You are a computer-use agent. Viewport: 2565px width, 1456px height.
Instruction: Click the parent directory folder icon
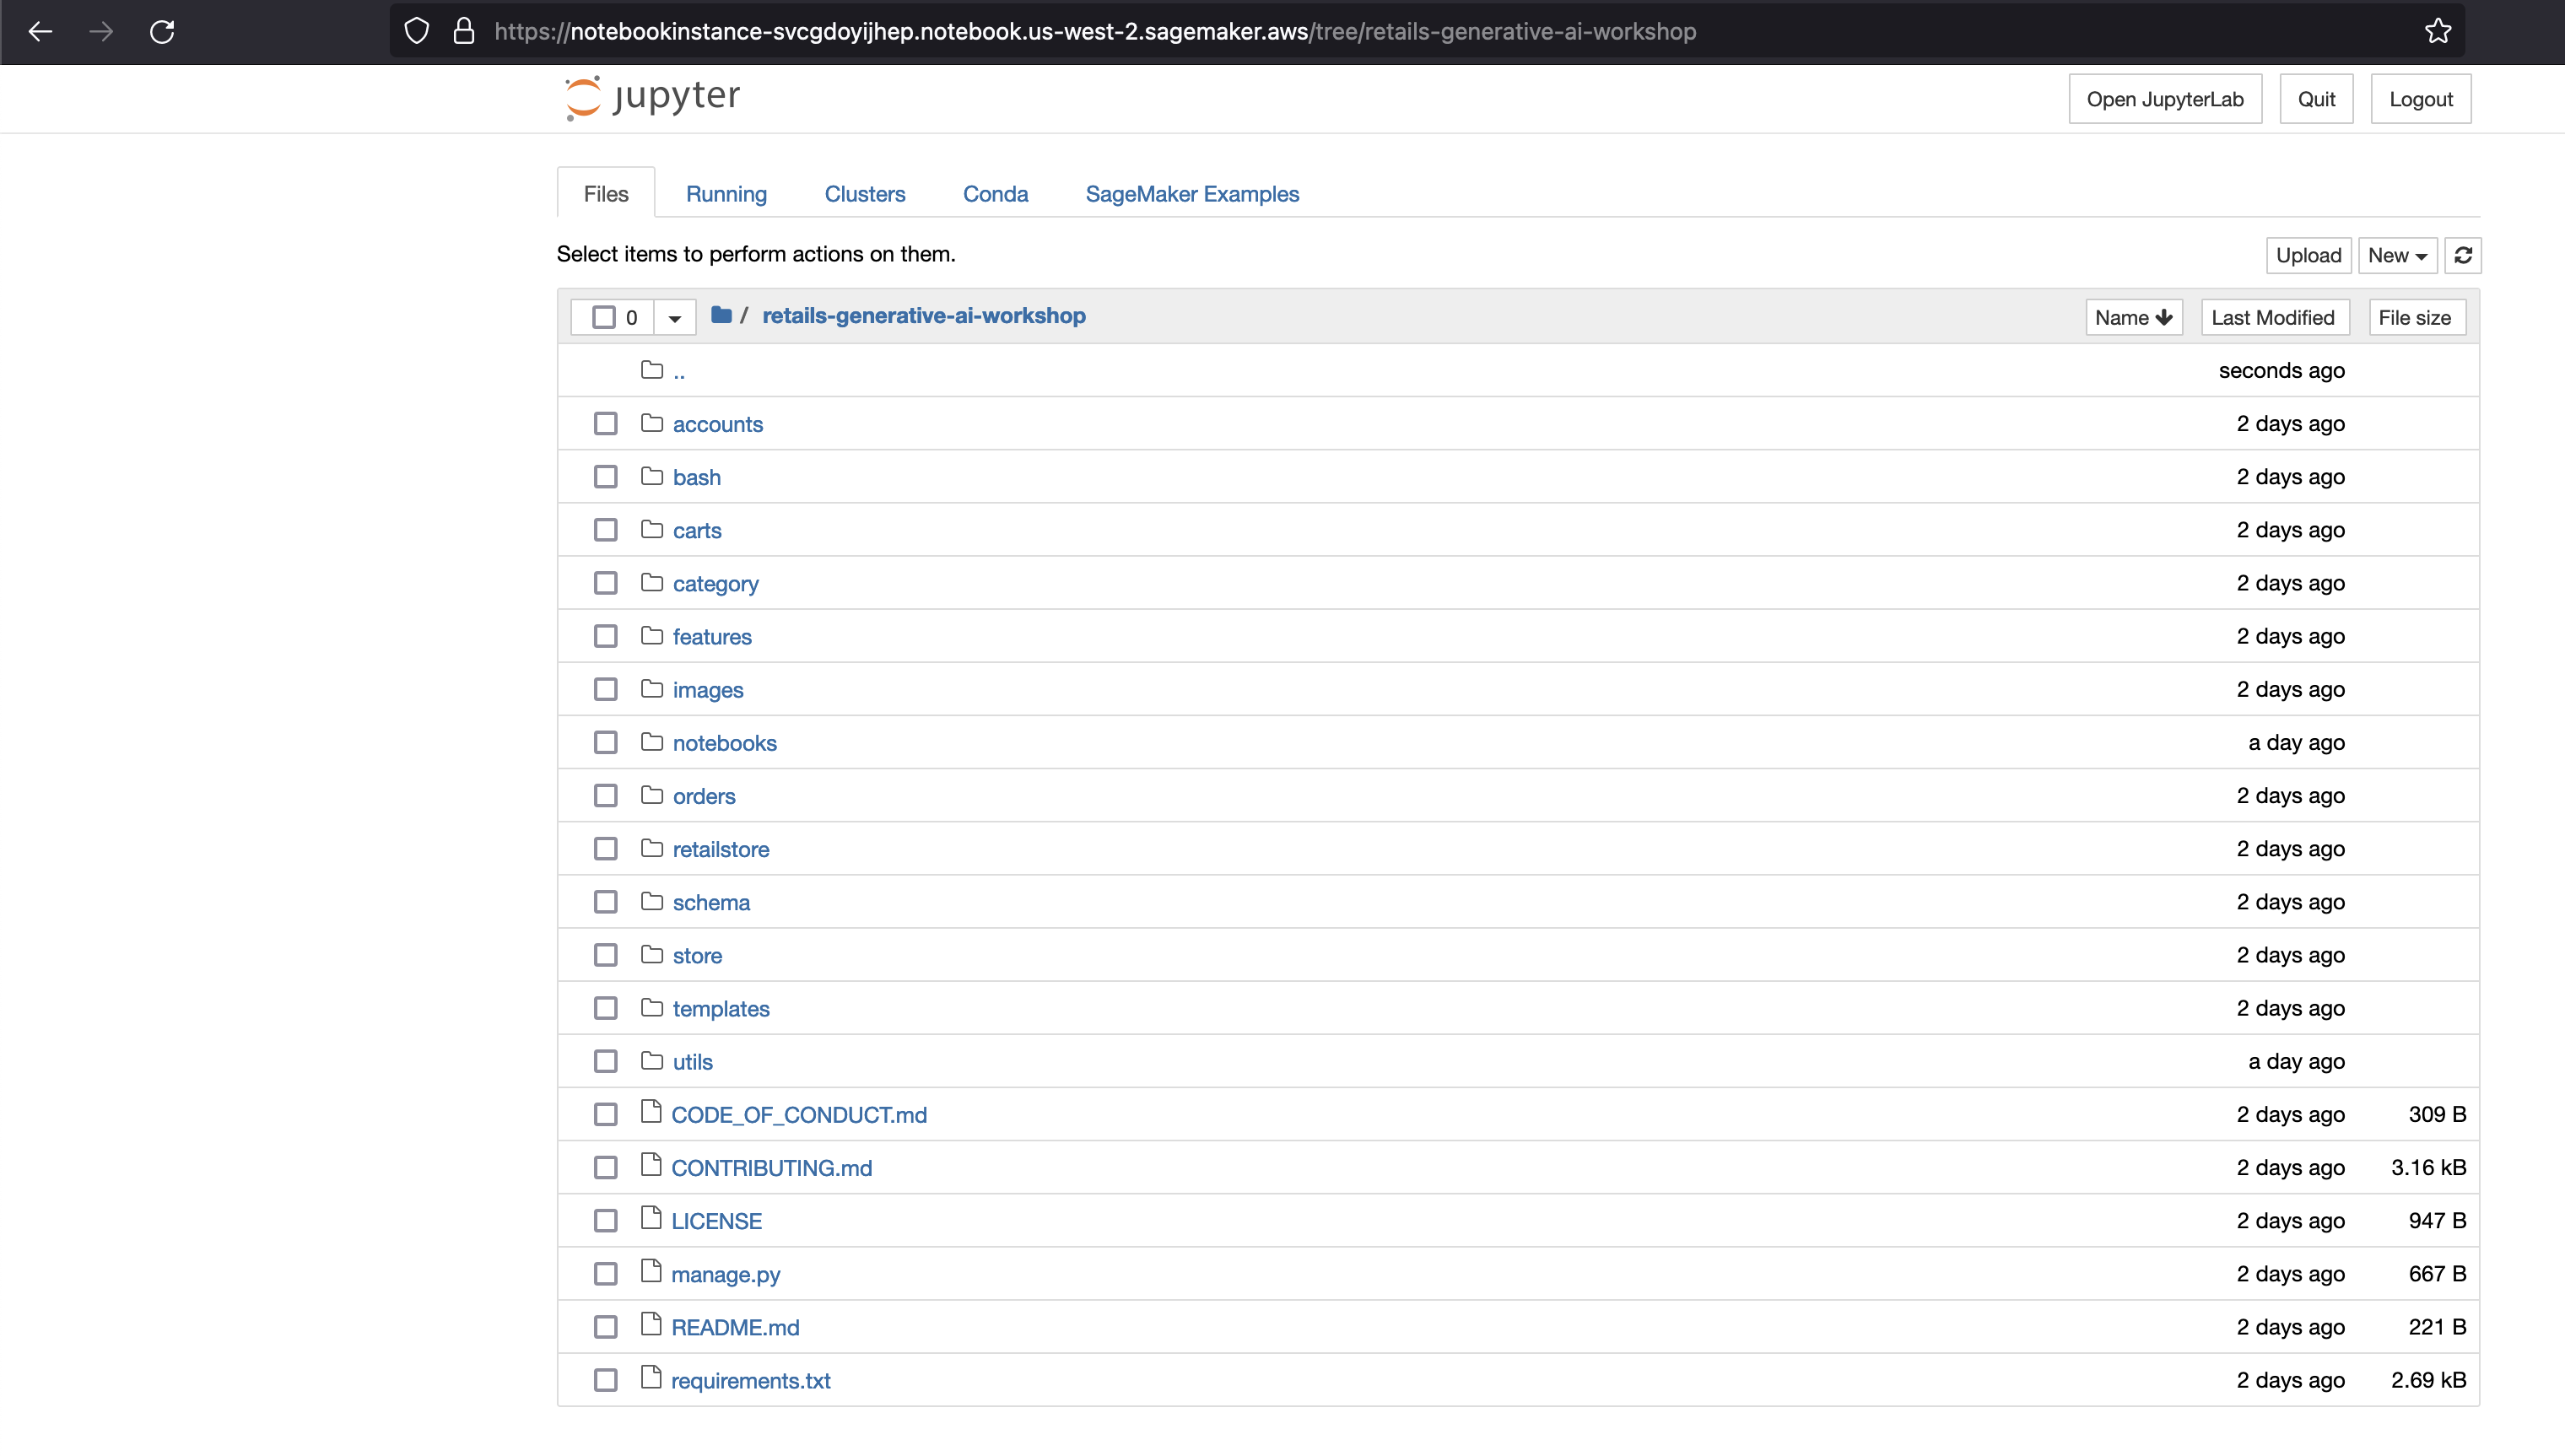click(652, 371)
